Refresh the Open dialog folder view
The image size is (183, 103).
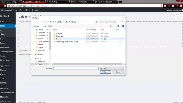[97, 22]
